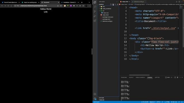The width and height of the screenshot is (184, 103).
Task: Share this page from address bar
Action: [58, 6]
